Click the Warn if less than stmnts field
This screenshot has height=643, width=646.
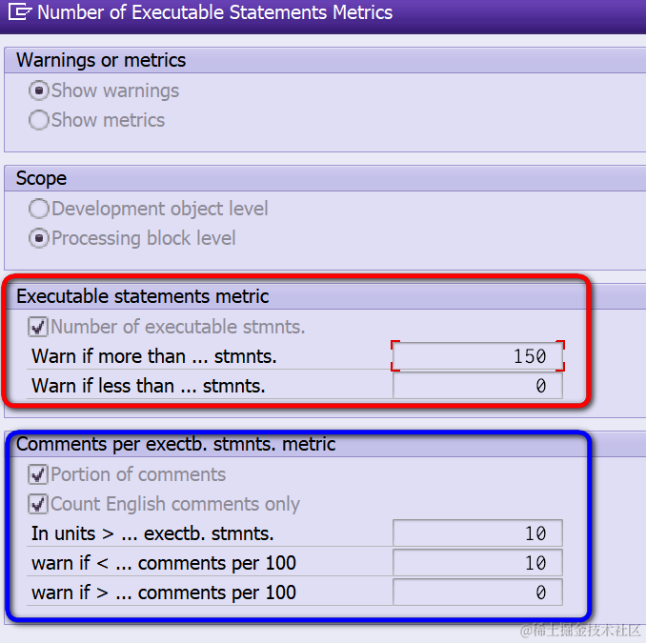tap(477, 386)
